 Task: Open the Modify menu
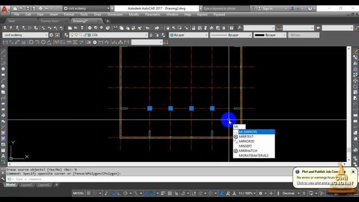click(134, 15)
